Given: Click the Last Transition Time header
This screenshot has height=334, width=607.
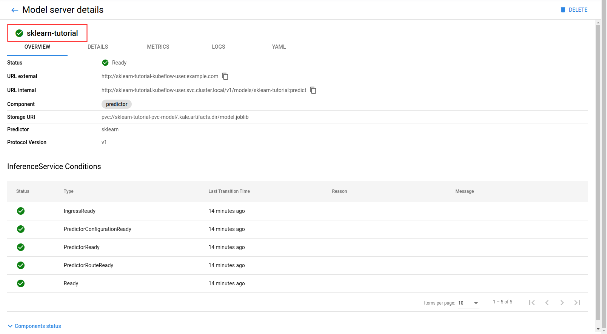Looking at the screenshot, I should point(229,191).
